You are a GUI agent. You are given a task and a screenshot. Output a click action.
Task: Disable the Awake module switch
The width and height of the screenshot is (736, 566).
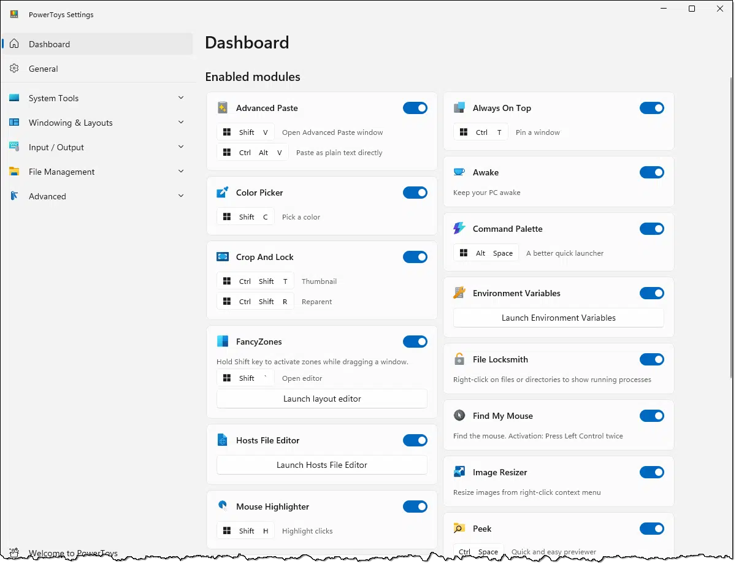coord(652,172)
